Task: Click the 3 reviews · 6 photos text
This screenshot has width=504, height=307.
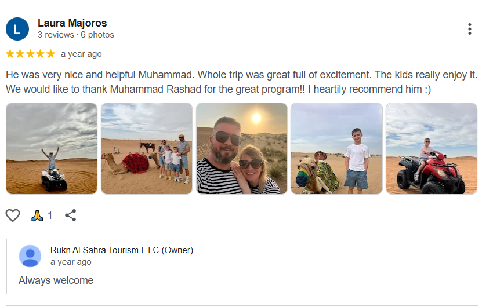Action: (x=76, y=35)
